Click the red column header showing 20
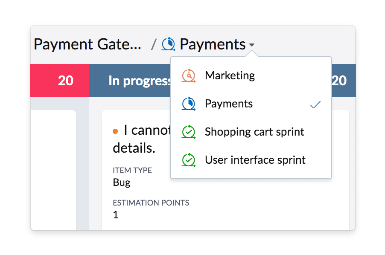The image size is (385, 255). 60,81
